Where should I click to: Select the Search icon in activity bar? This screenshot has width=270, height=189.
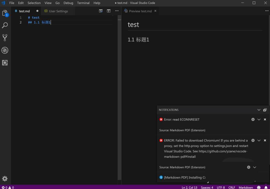[5, 25]
